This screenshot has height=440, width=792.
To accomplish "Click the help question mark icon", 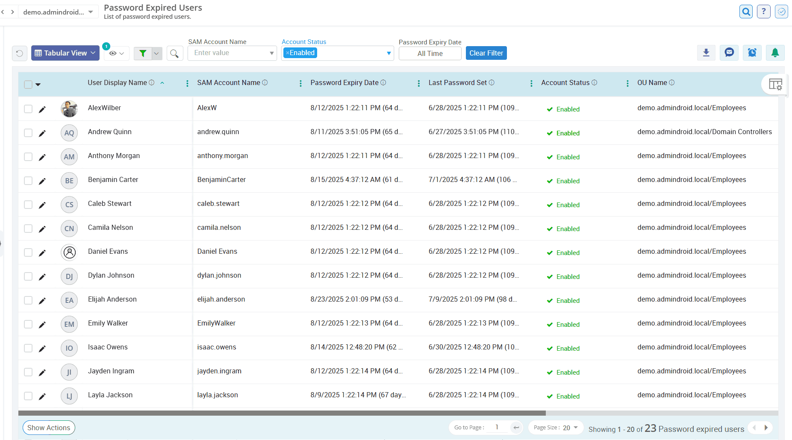I will click(764, 12).
